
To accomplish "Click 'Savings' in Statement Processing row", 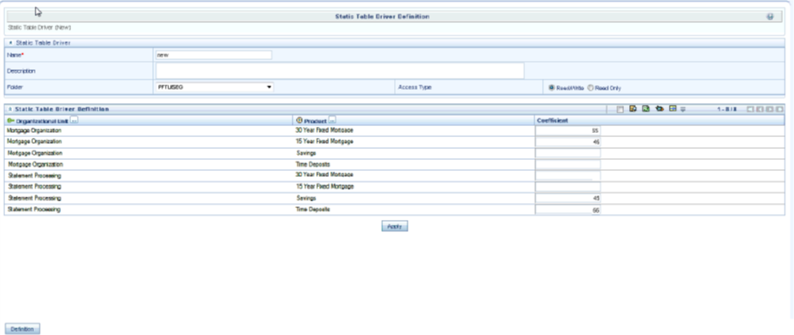I will 306,198.
